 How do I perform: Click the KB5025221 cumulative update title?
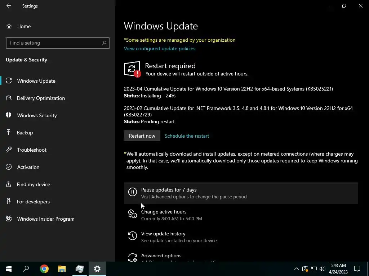[x=228, y=89]
